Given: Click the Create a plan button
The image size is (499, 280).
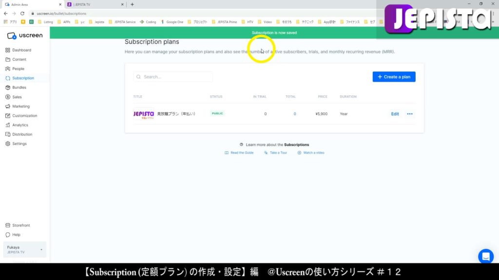Looking at the screenshot, I should [394, 77].
